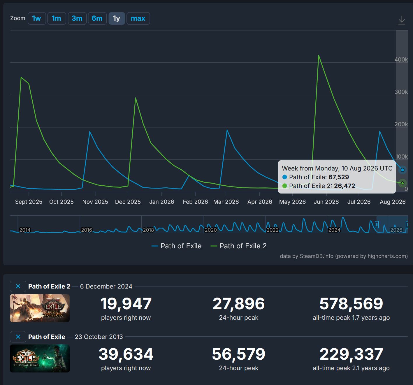This screenshot has height=385, width=413.
Task: Open the Path of Exile 2 game title link
Action: click(x=49, y=286)
